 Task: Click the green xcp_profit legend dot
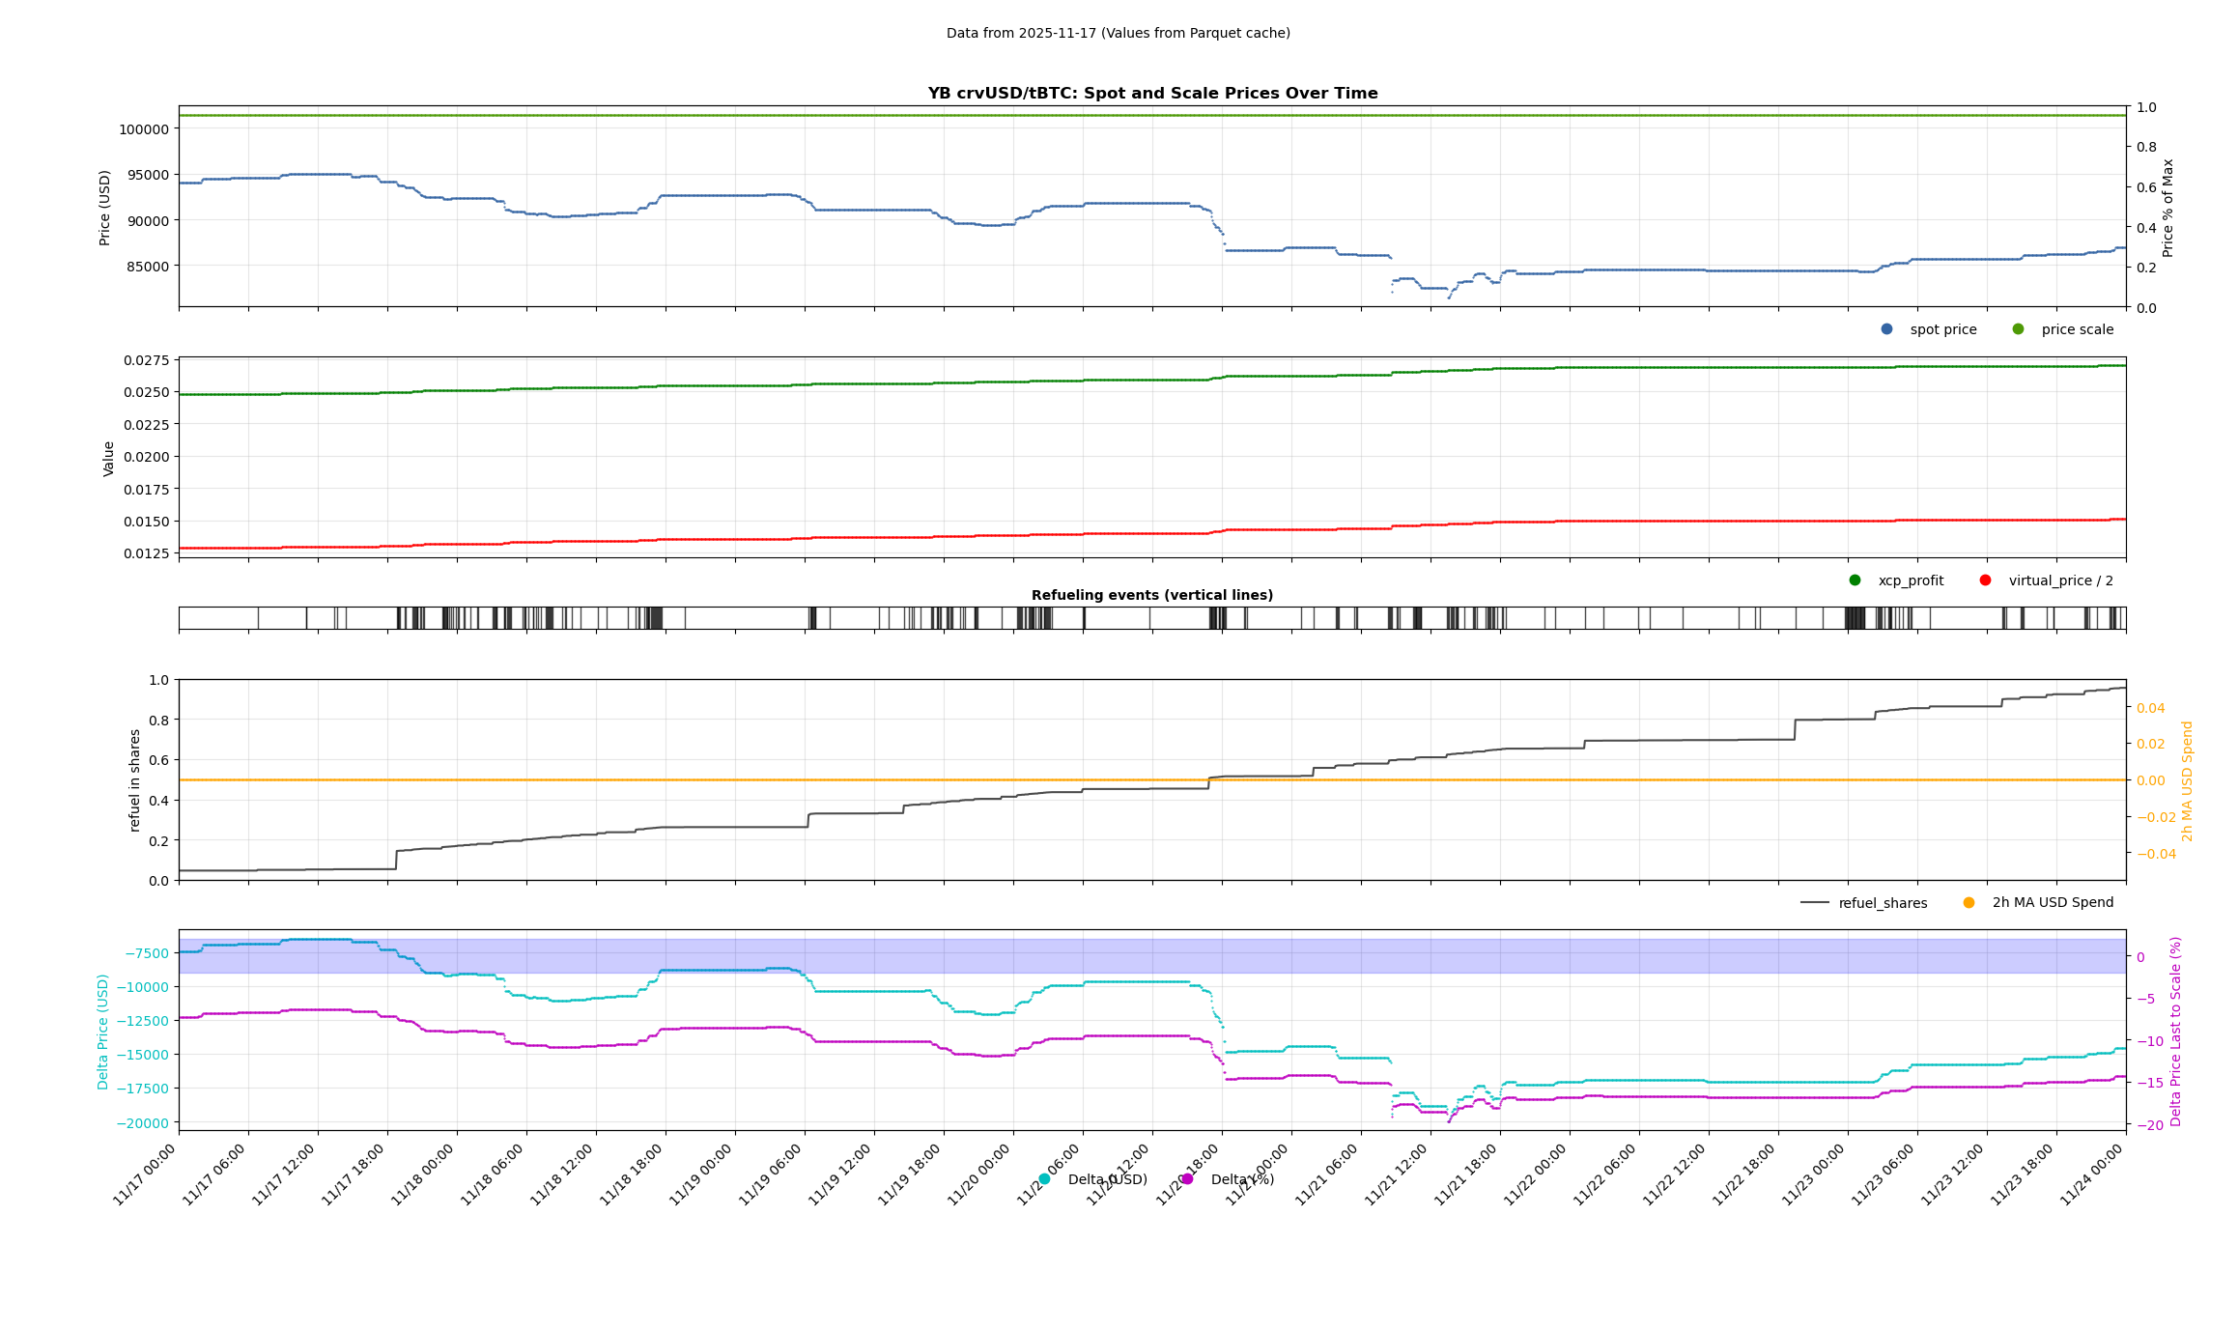[x=1855, y=580]
